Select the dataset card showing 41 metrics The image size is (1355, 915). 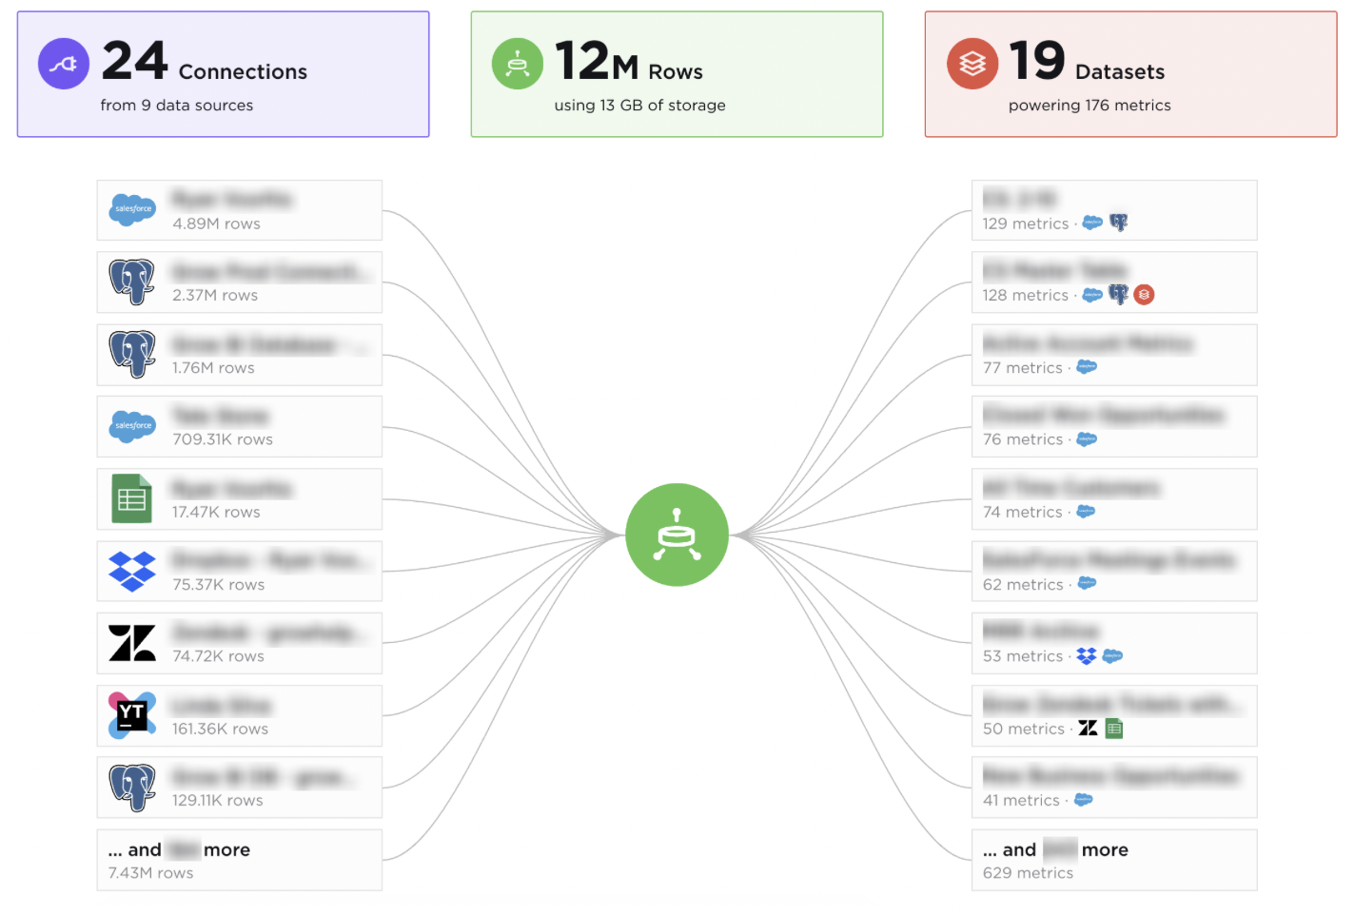pyautogui.click(x=1113, y=787)
